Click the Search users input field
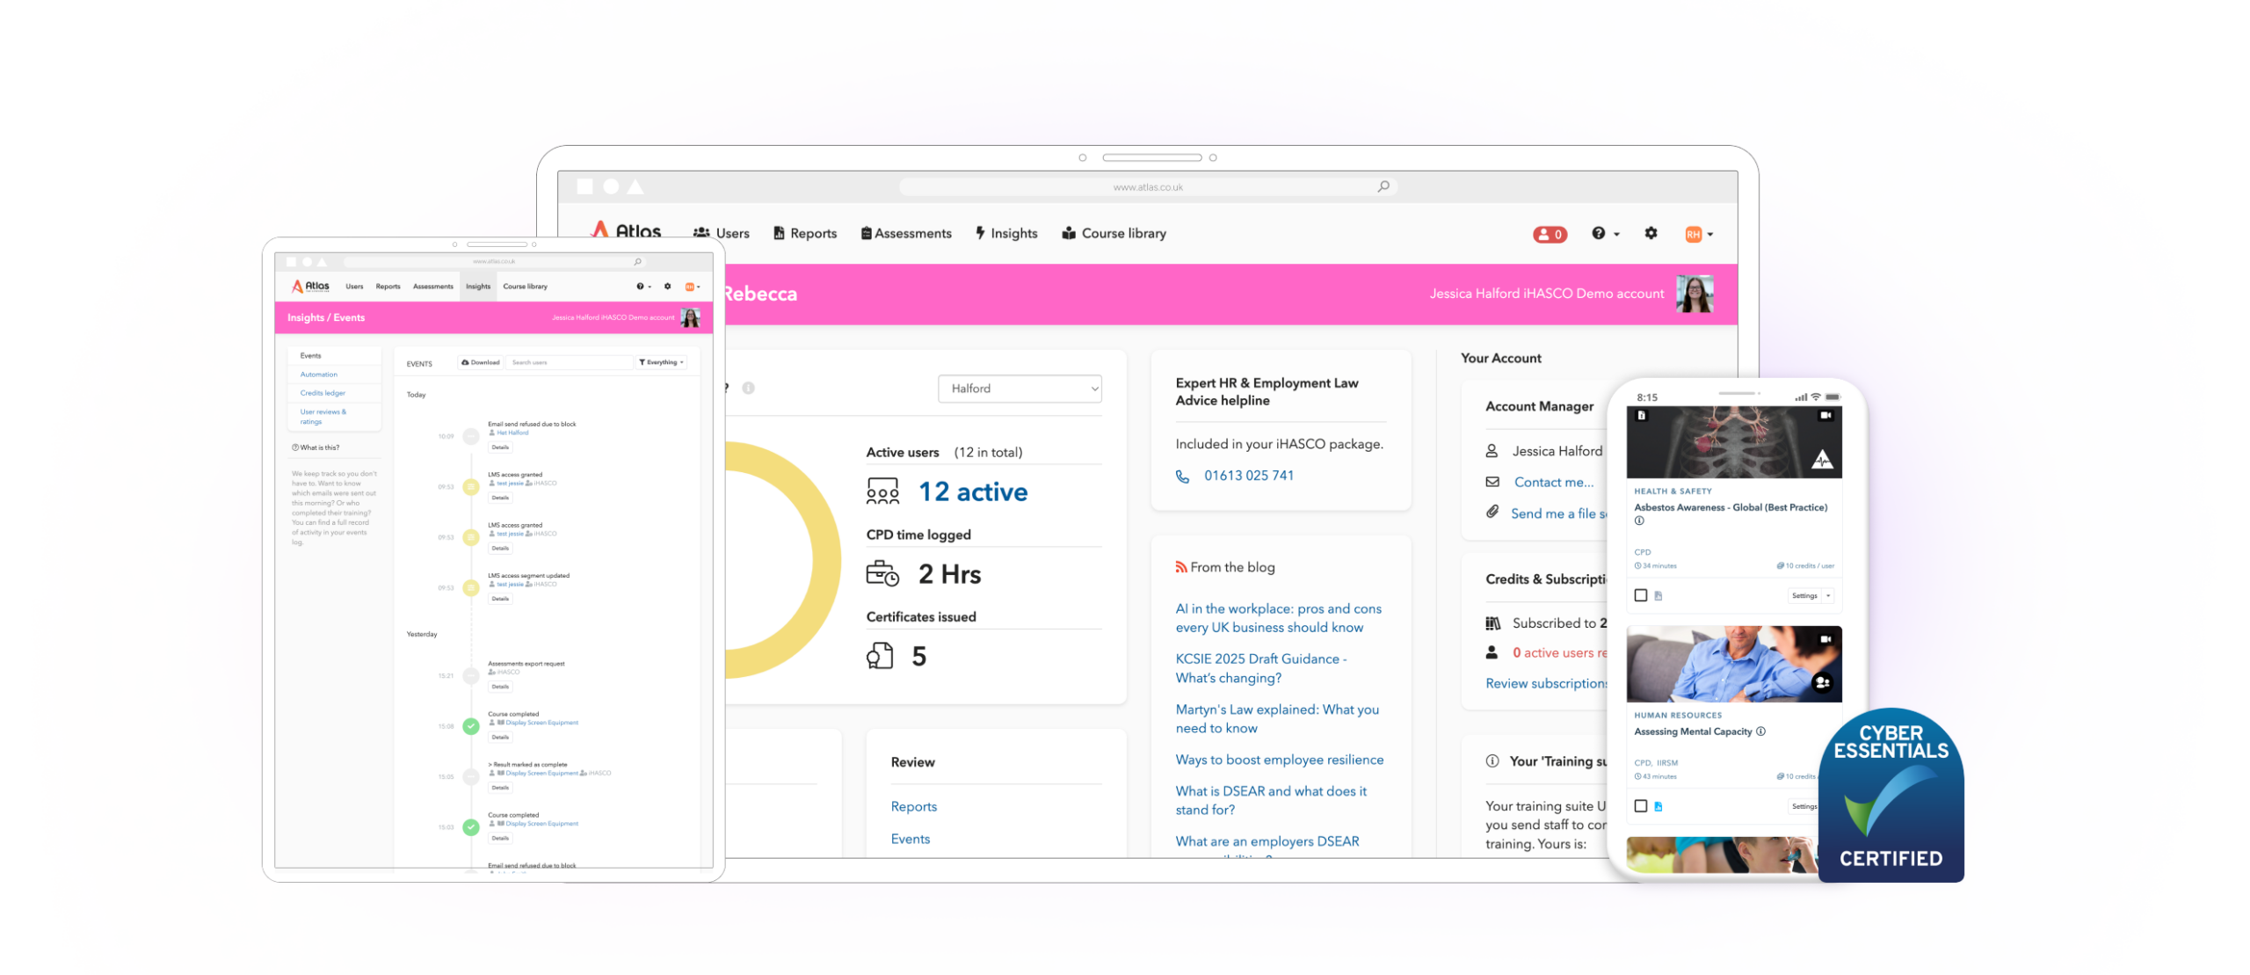Viewport: 2250px width, 975px height. pyautogui.click(x=569, y=362)
